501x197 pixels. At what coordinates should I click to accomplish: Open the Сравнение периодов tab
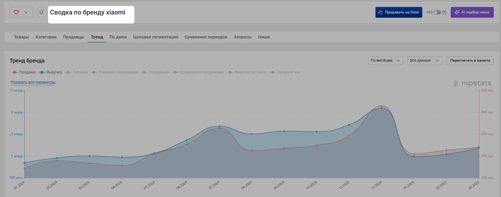click(206, 37)
